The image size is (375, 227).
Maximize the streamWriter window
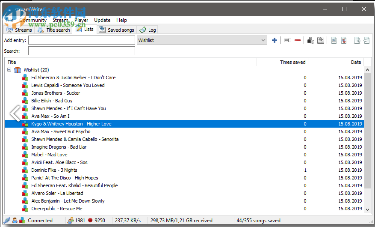[x=344, y=9]
